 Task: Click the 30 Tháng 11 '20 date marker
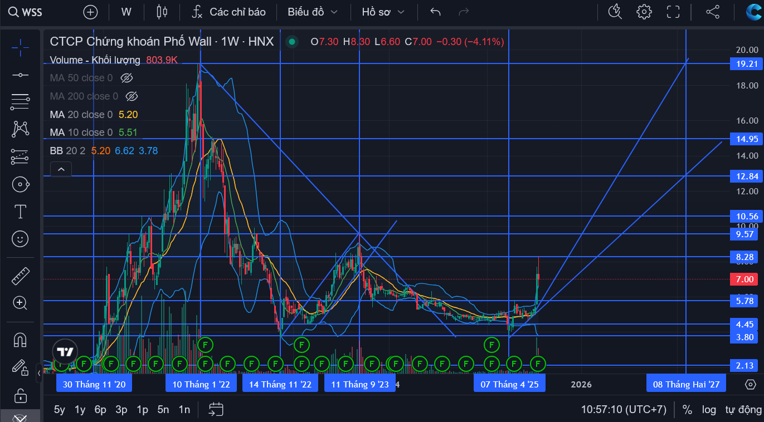click(x=94, y=384)
